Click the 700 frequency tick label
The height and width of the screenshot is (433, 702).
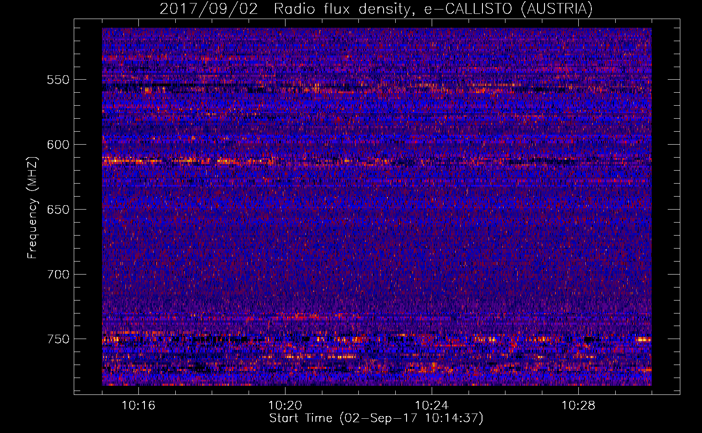pyautogui.click(x=58, y=275)
